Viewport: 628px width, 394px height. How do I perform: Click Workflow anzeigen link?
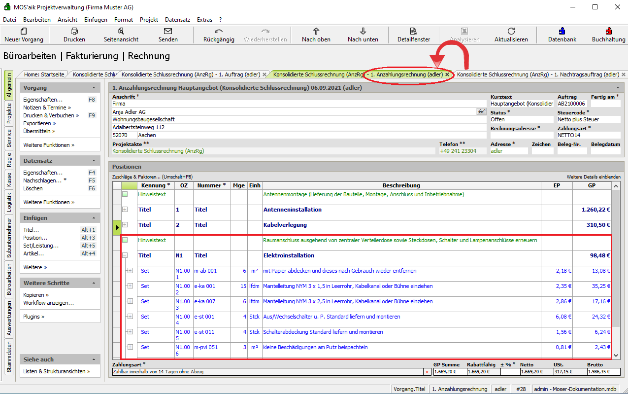48,303
